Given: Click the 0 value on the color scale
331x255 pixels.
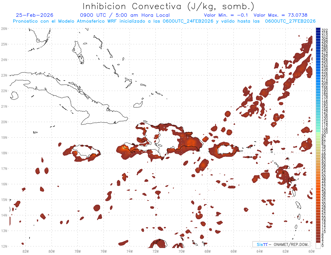Looking at the screenshot, I should (x=323, y=246).
